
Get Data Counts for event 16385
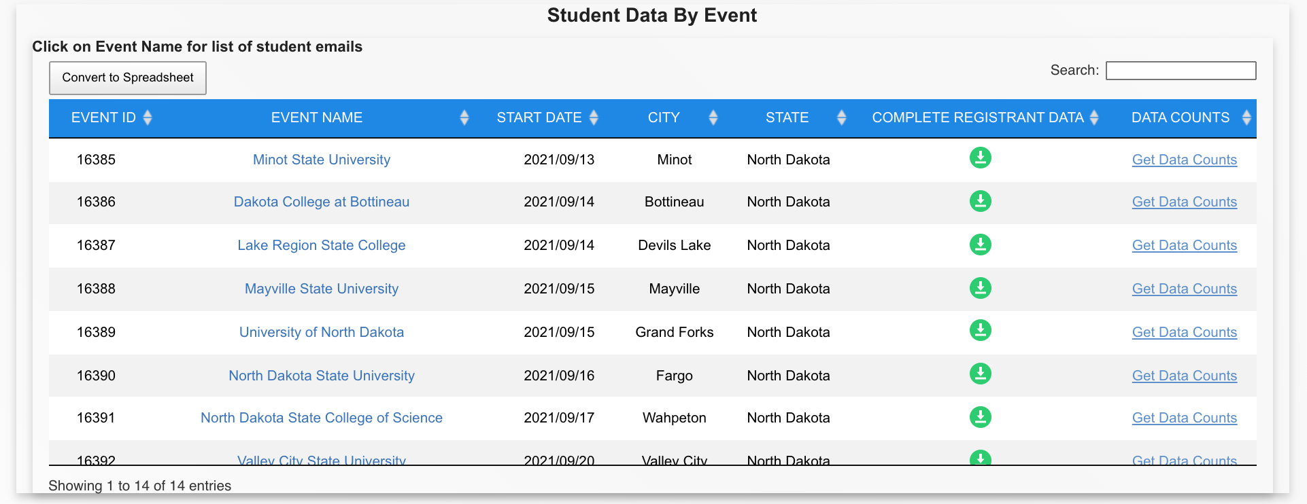[x=1185, y=160]
